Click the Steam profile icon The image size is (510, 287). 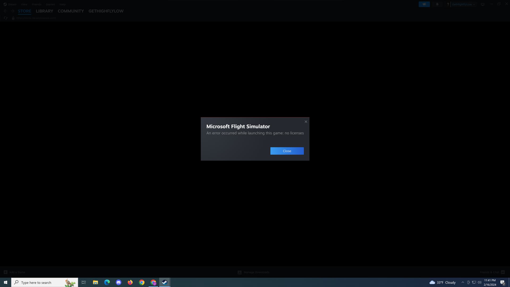(462, 4)
